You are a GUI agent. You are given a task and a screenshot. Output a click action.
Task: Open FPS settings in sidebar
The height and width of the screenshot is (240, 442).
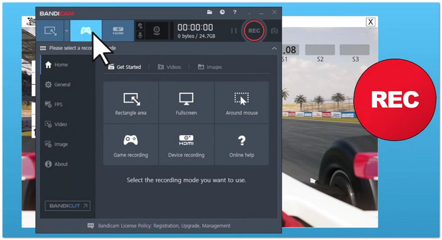[x=54, y=104]
